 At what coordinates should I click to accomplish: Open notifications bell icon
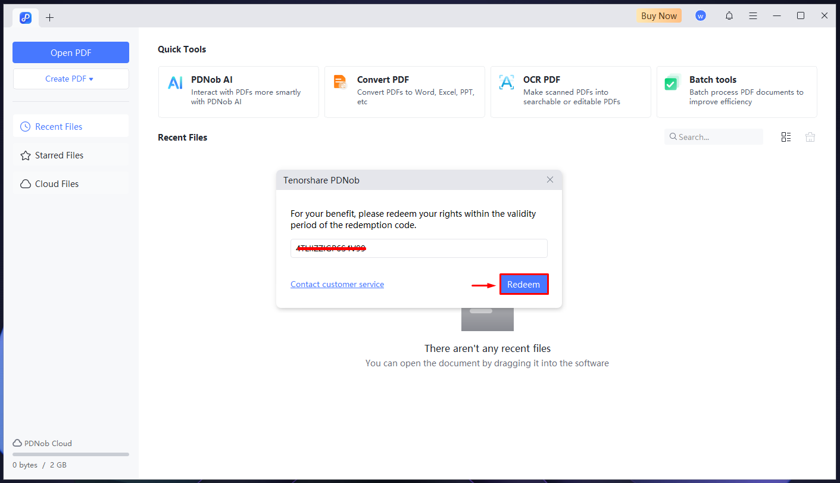click(729, 16)
